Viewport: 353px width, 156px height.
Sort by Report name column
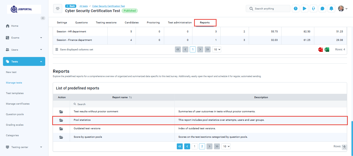131,97
